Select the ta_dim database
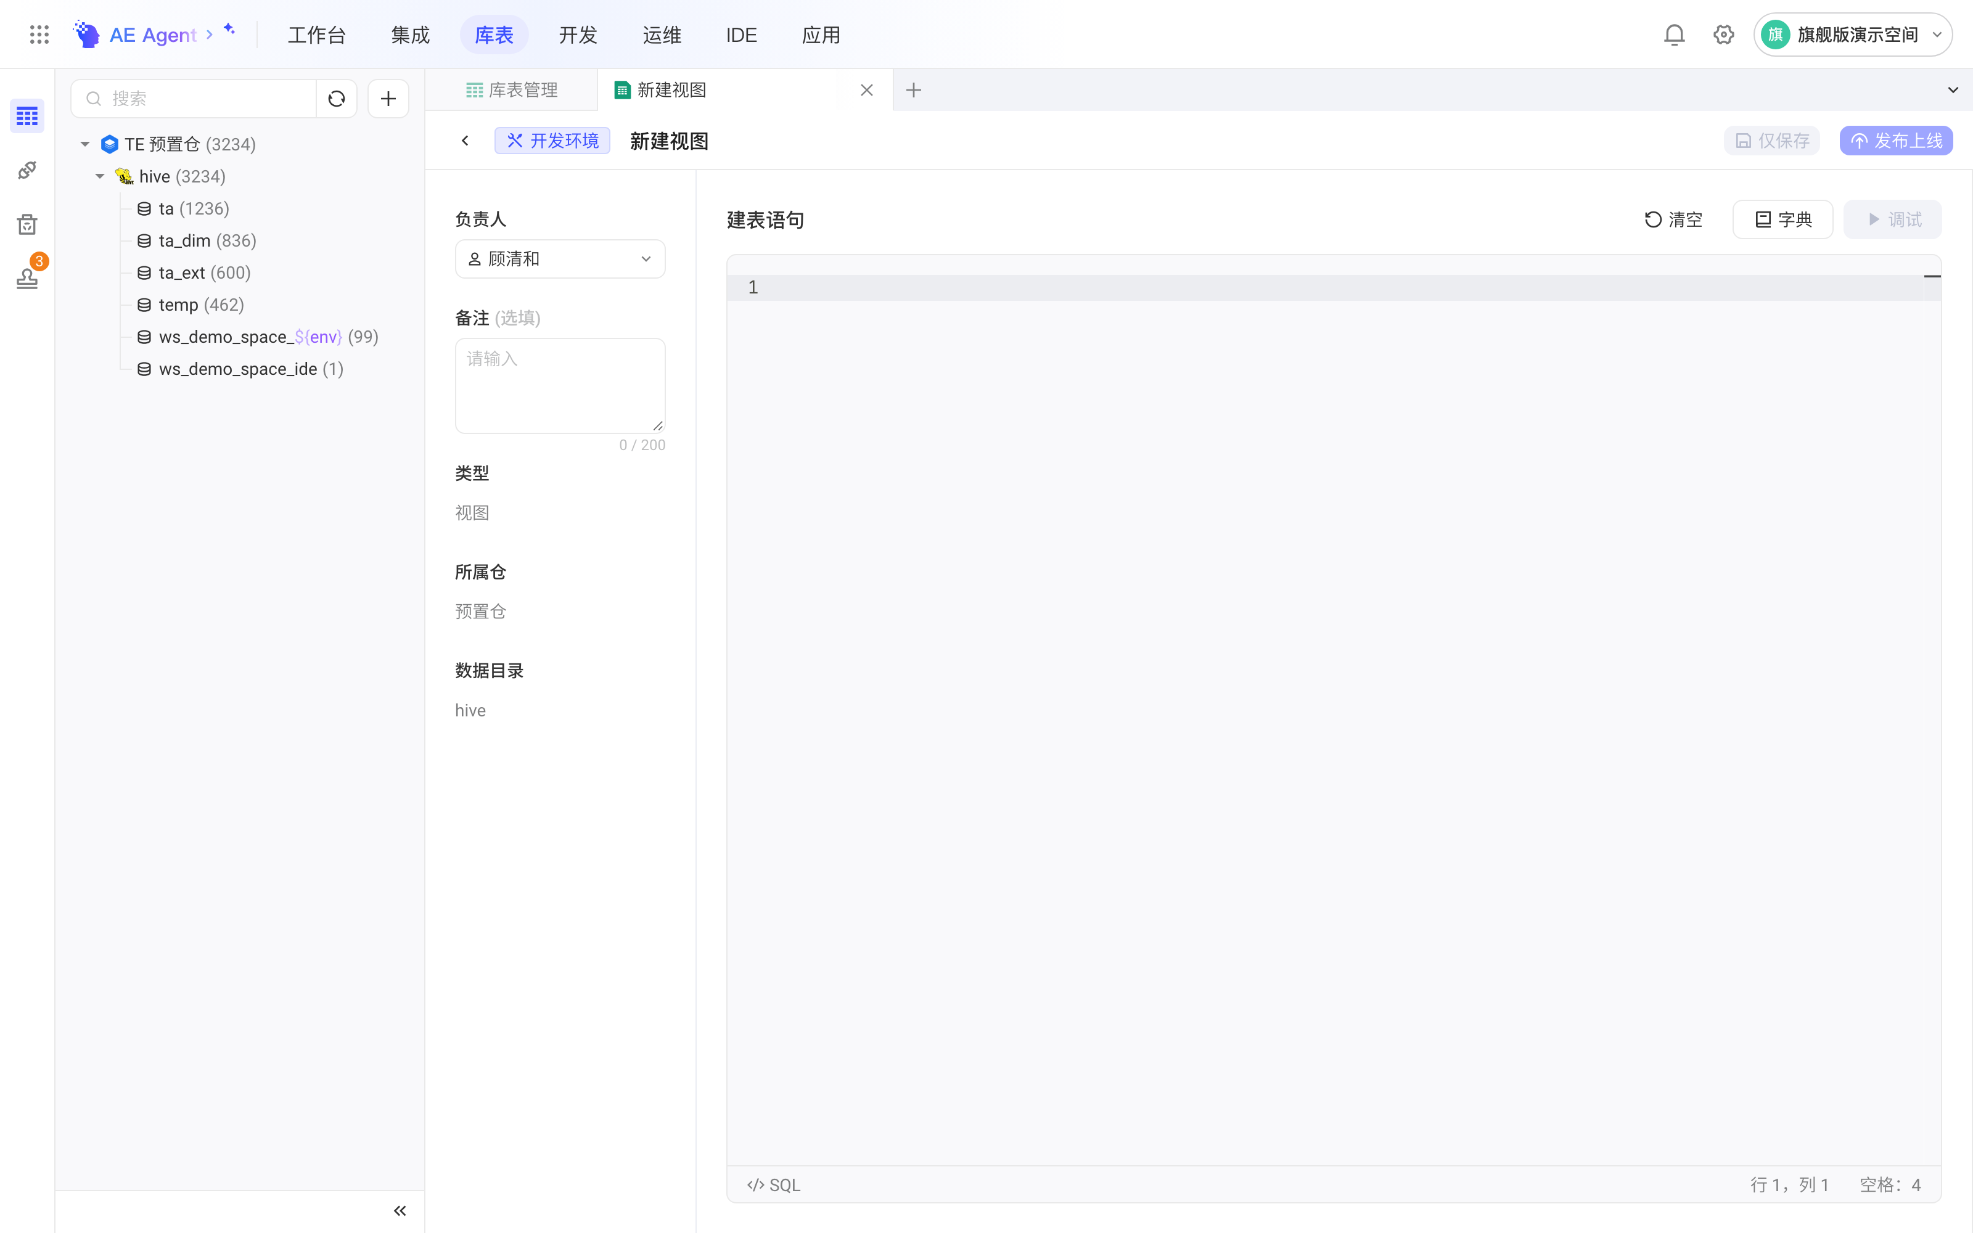1973x1233 pixels. pyautogui.click(x=197, y=240)
